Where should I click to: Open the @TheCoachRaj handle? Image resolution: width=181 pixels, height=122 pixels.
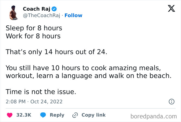[42, 16]
